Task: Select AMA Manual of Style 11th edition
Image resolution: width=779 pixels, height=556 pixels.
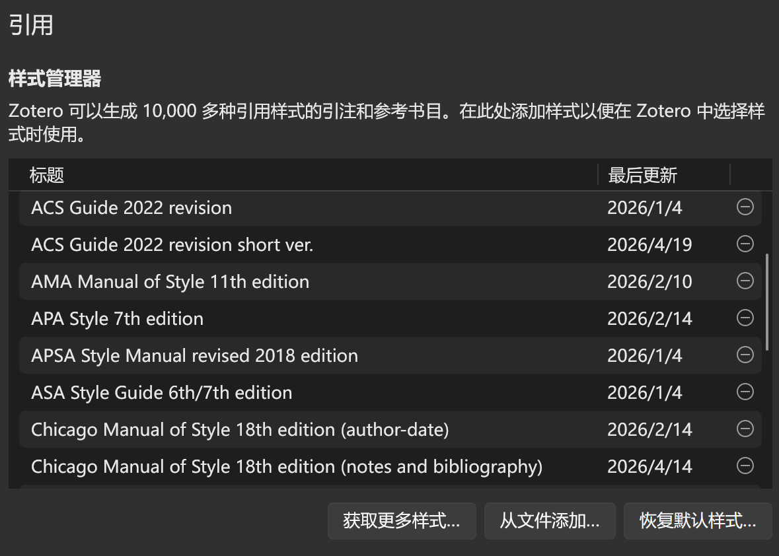Action: point(390,281)
